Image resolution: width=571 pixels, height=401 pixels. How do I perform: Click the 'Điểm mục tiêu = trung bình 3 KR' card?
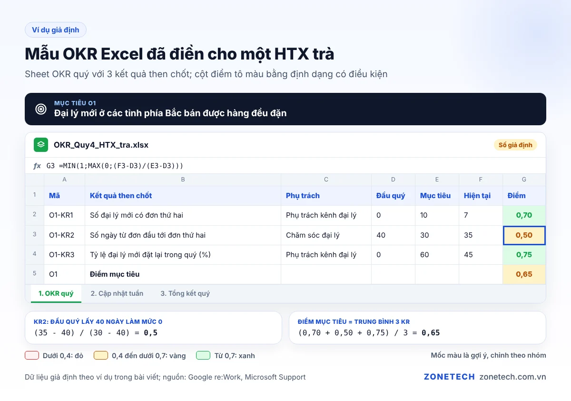[417, 328]
